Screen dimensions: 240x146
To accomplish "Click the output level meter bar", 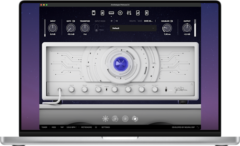I will (x=195, y=28).
